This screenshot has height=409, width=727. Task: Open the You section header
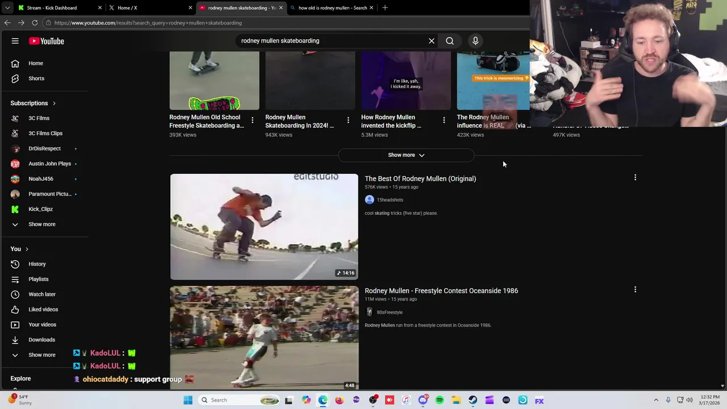[19, 249]
